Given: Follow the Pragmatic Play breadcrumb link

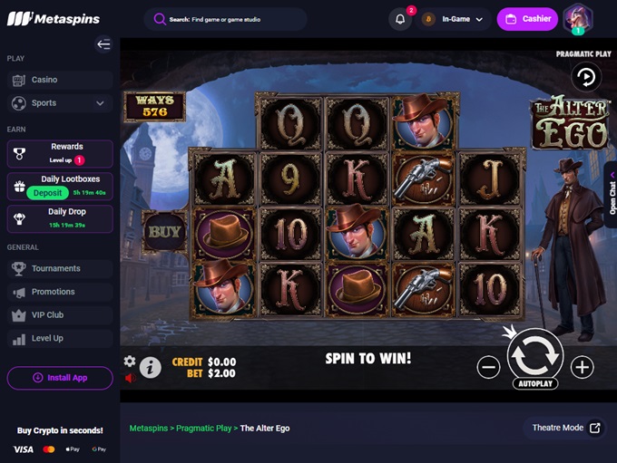Looking at the screenshot, I should pyautogui.click(x=203, y=428).
